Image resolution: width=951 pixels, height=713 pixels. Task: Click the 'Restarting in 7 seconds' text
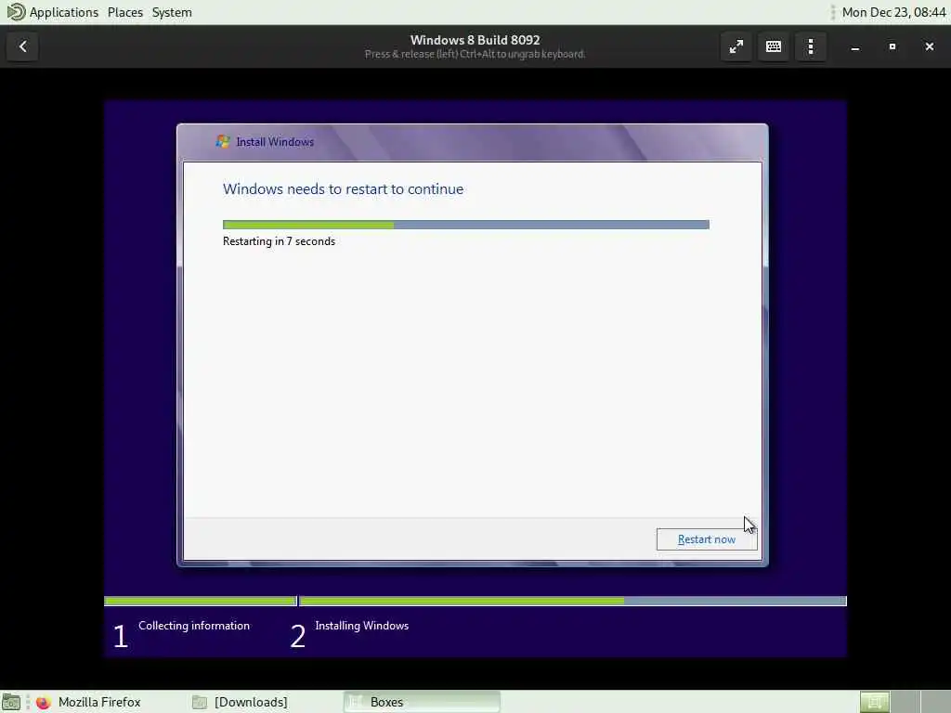279,241
